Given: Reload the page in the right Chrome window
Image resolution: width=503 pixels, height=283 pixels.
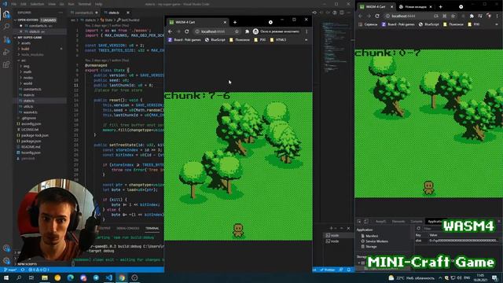Looking at the screenshot, I should (377, 16).
